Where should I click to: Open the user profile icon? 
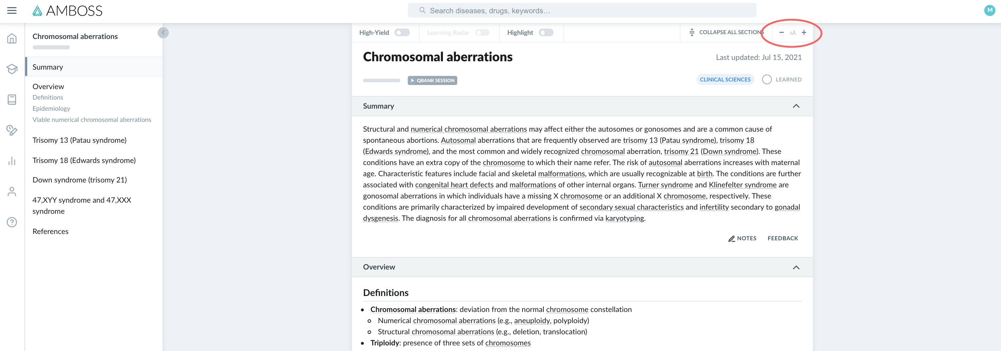(x=12, y=191)
